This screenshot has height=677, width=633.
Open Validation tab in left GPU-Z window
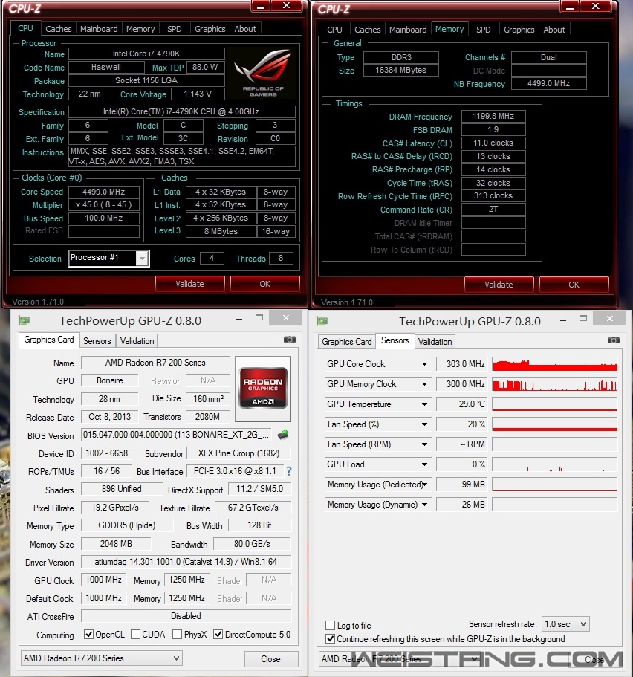137,340
